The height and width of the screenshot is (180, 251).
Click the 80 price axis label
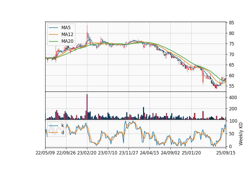(x=231, y=33)
